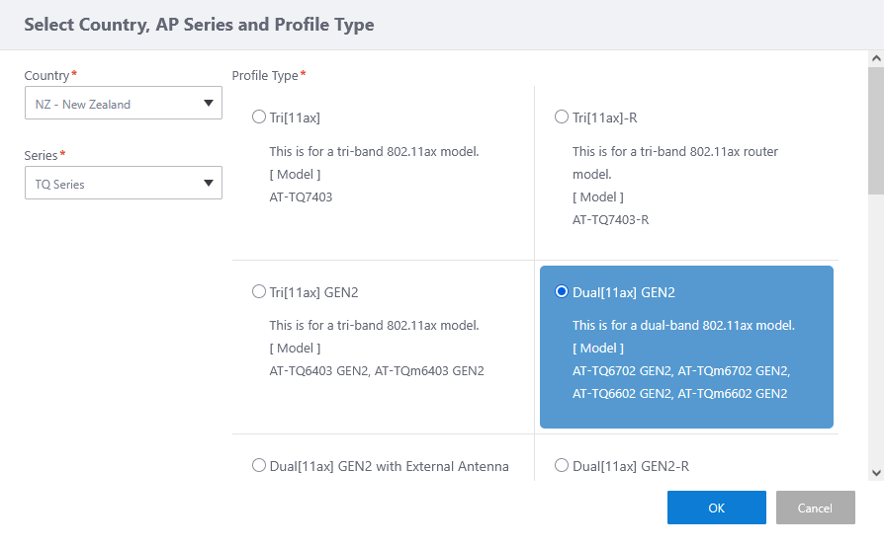Choose the Tri[11ax] GEN2 profile option
The height and width of the screenshot is (548, 884).
point(259,292)
